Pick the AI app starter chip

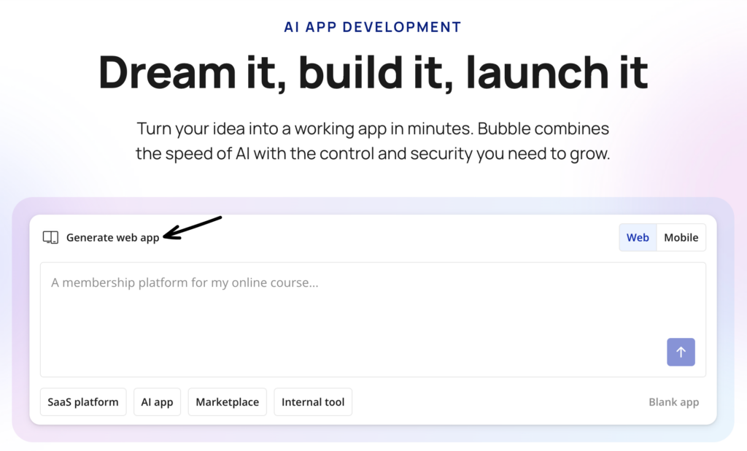coord(157,401)
